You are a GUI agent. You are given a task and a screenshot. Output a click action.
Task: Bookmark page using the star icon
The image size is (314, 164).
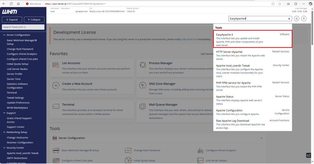click(x=280, y=4)
